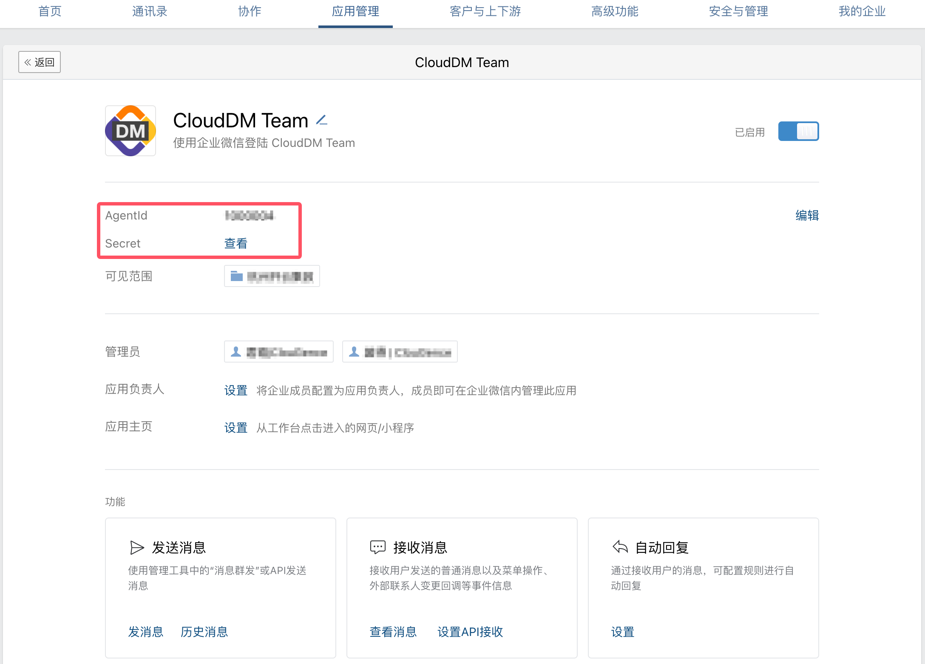Click 设置 for 应用主页
925x664 pixels.
tap(236, 428)
